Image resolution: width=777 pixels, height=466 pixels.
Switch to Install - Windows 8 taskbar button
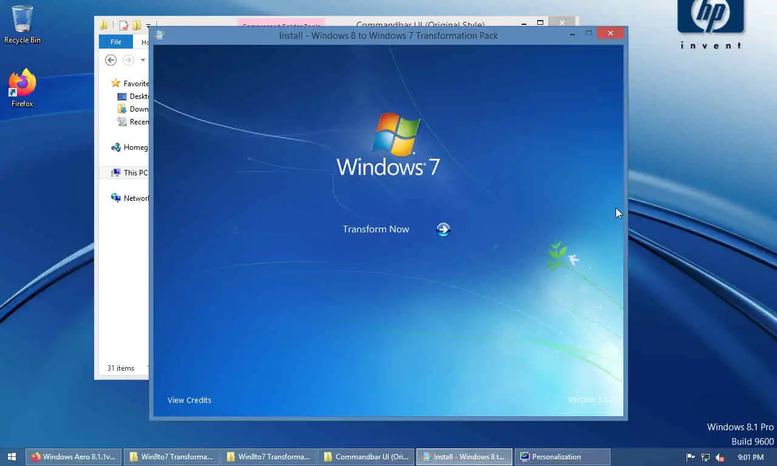click(x=464, y=457)
